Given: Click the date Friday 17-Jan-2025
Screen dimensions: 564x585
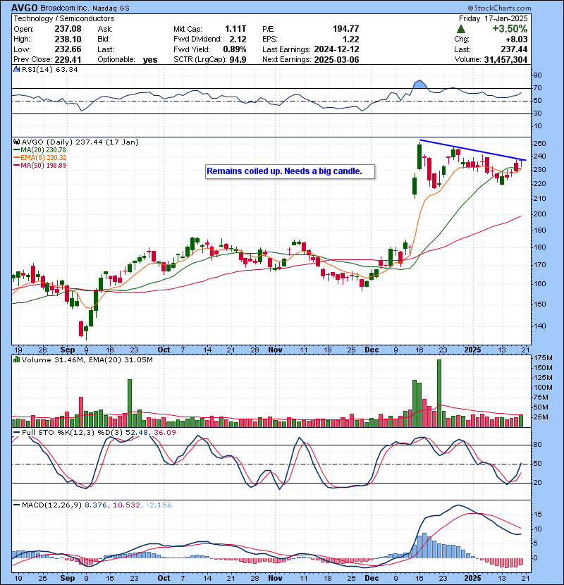Looking at the screenshot, I should point(493,18).
